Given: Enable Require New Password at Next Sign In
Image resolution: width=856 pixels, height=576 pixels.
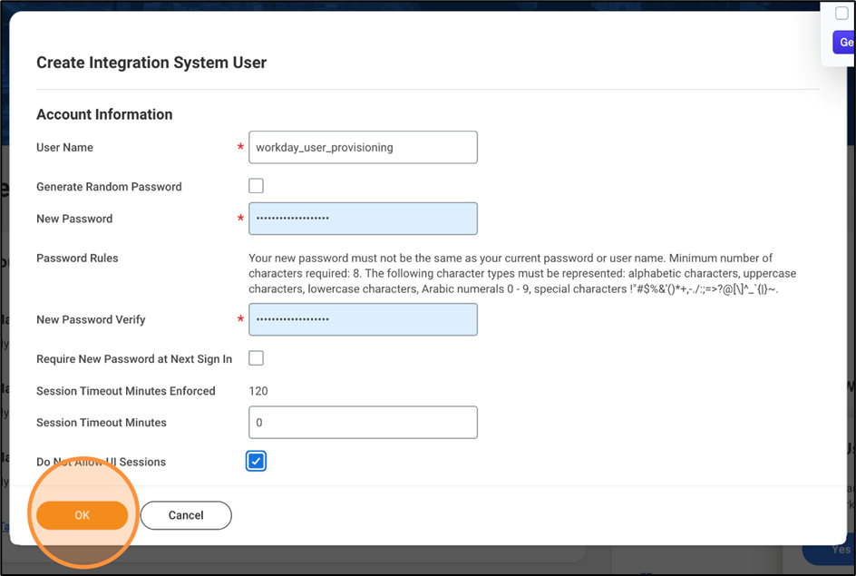Looking at the screenshot, I should [256, 358].
